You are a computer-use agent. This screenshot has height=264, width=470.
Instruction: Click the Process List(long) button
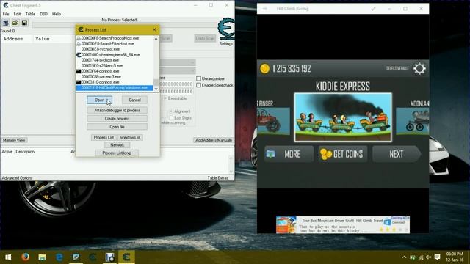pos(117,153)
